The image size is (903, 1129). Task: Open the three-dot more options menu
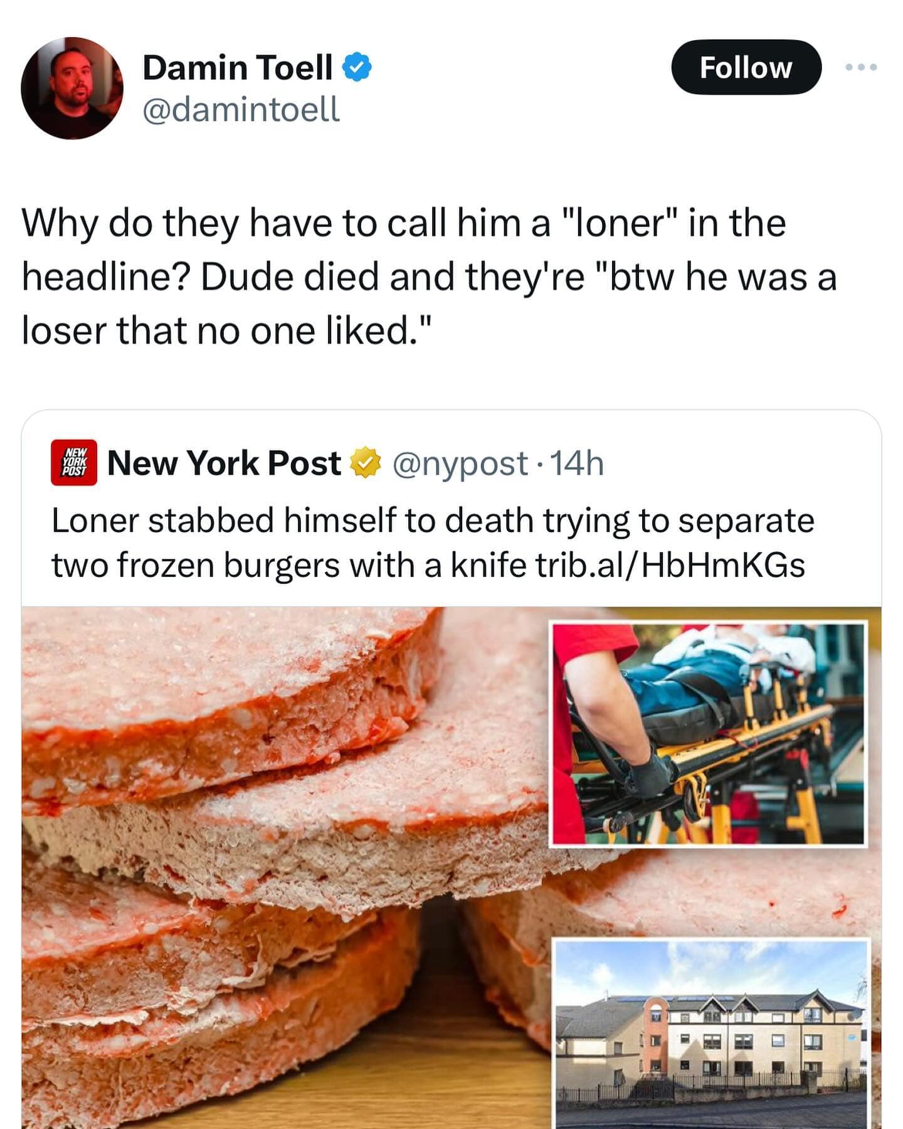coord(861,67)
